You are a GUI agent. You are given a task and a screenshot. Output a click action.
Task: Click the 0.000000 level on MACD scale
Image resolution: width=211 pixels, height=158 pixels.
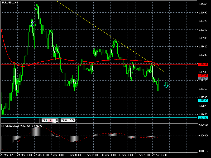click(x=203, y=135)
